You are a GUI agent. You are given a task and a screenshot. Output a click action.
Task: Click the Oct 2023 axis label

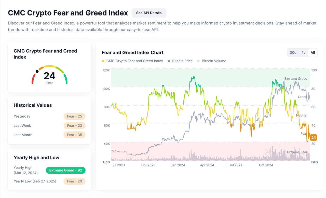click(148, 165)
